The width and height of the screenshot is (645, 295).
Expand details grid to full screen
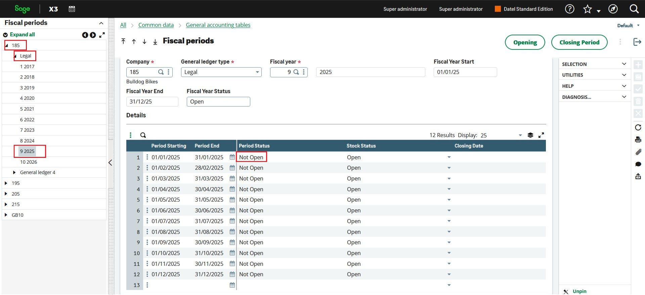(541, 135)
